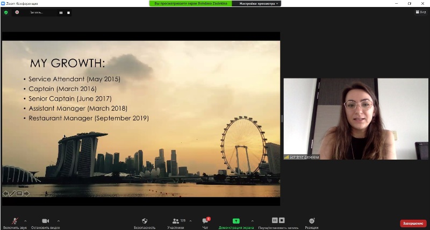The image size is (430, 230).
Task: Click the divider handle beside shared screen
Action: pos(282,119)
